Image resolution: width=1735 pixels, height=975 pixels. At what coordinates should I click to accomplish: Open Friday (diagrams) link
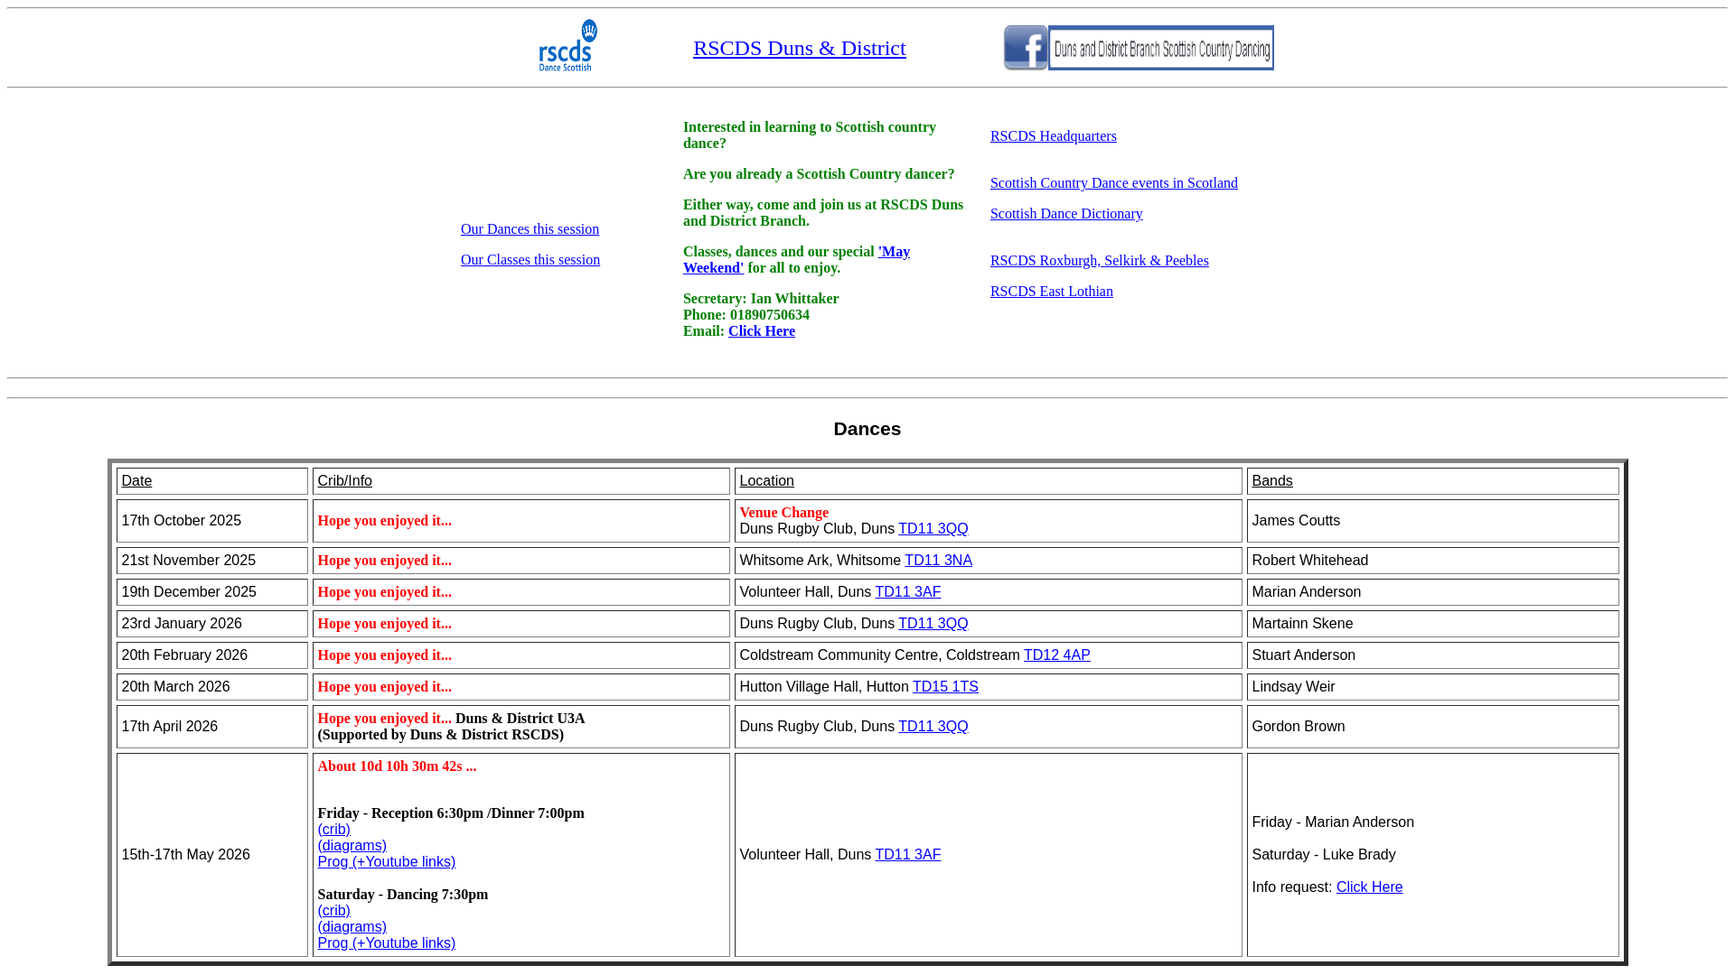pyautogui.click(x=352, y=846)
